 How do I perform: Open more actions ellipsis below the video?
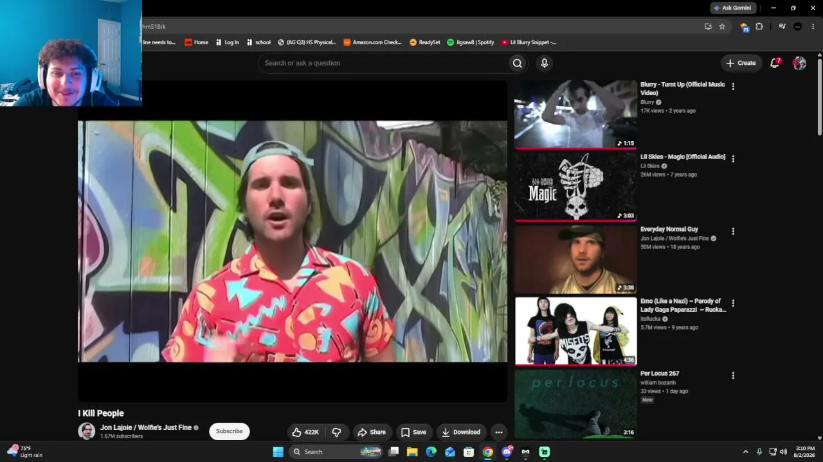click(x=498, y=432)
